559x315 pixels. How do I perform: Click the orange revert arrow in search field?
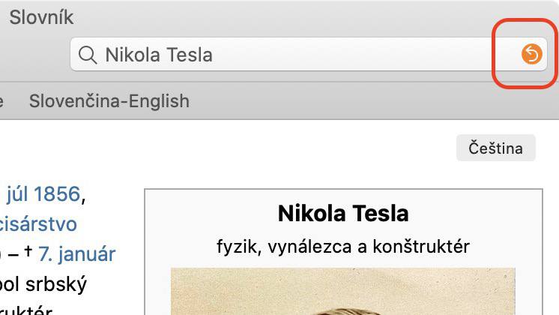531,54
